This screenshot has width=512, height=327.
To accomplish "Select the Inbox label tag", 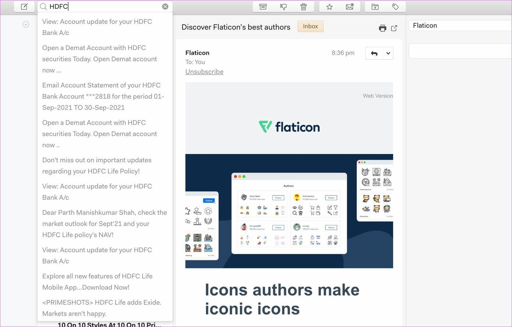I will click(x=310, y=26).
